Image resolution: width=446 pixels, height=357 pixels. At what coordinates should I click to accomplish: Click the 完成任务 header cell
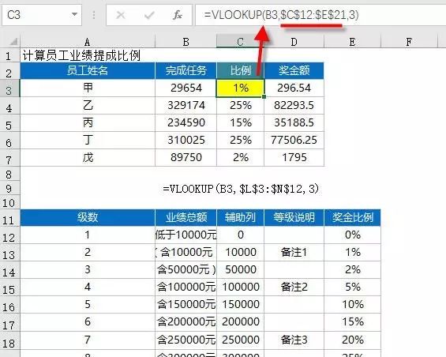(x=186, y=70)
